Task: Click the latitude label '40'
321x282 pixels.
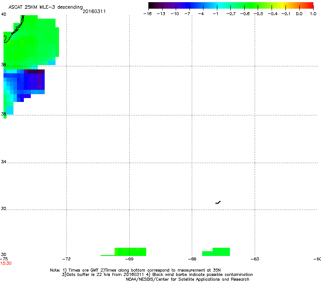Action: click(3, 14)
